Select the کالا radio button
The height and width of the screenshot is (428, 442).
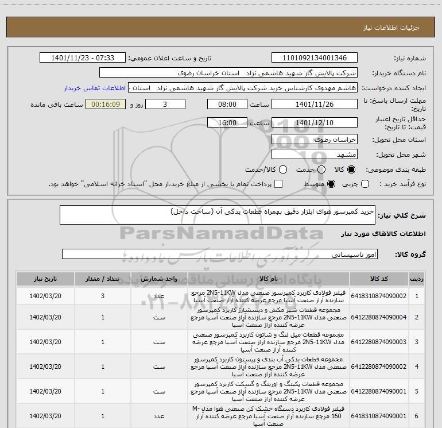pos(351,169)
